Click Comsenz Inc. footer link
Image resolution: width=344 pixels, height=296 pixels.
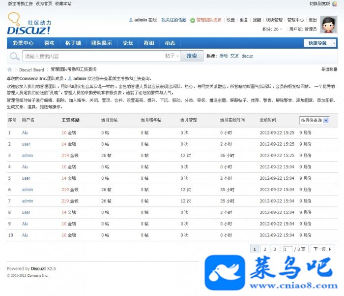pos(38,275)
